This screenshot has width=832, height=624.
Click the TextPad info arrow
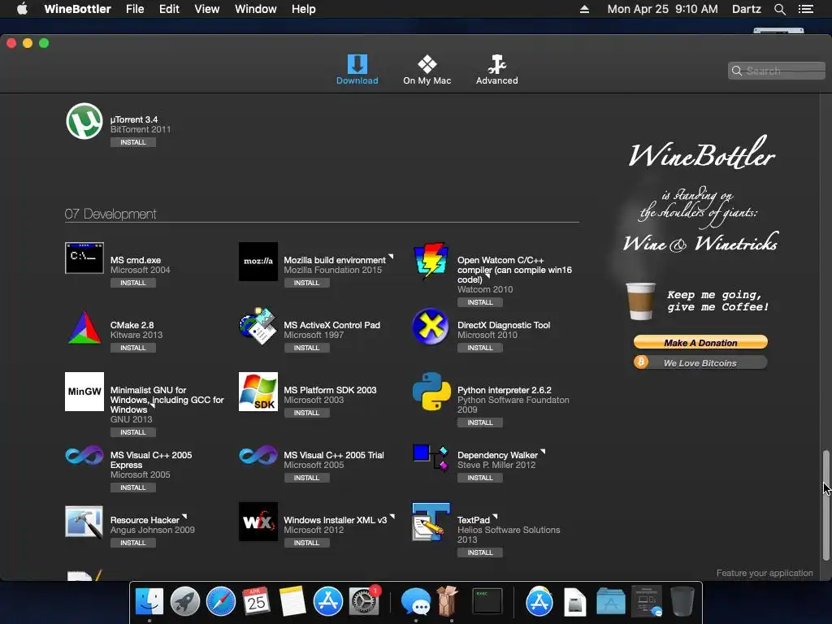click(495, 516)
